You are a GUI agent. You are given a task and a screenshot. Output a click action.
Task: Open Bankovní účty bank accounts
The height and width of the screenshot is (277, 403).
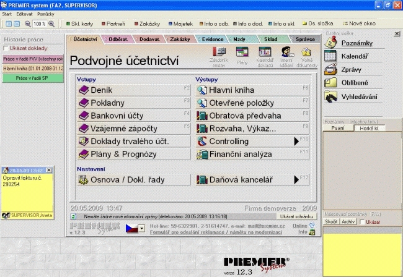[x=134, y=116]
